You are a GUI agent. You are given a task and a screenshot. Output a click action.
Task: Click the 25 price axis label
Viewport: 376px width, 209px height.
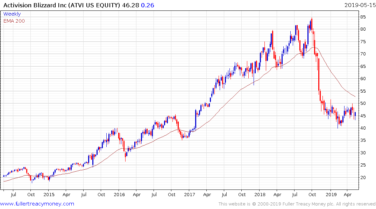pyautogui.click(x=363, y=165)
